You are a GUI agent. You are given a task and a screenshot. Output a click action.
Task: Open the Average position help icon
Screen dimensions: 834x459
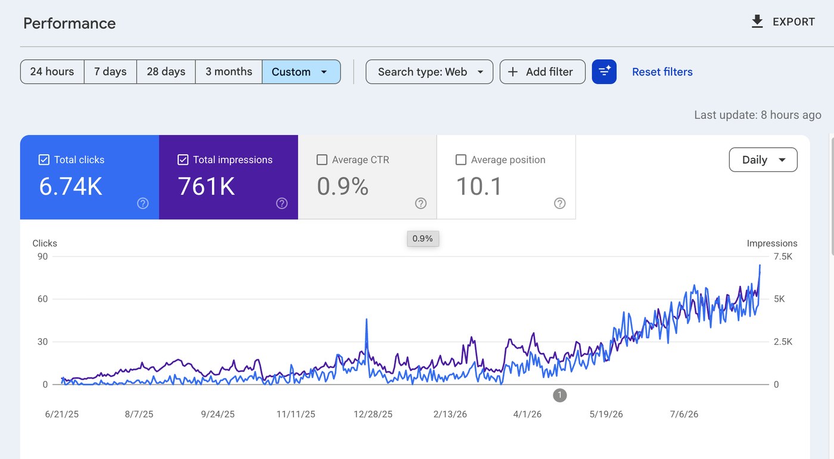click(x=560, y=203)
